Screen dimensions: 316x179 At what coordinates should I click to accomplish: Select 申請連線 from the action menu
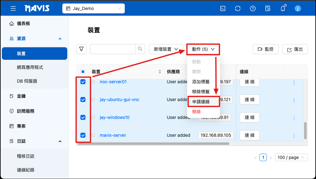(201, 102)
